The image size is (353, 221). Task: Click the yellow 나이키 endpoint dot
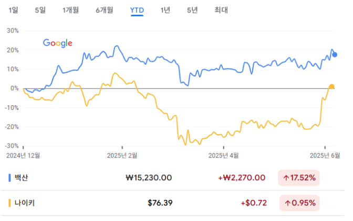[331, 86]
